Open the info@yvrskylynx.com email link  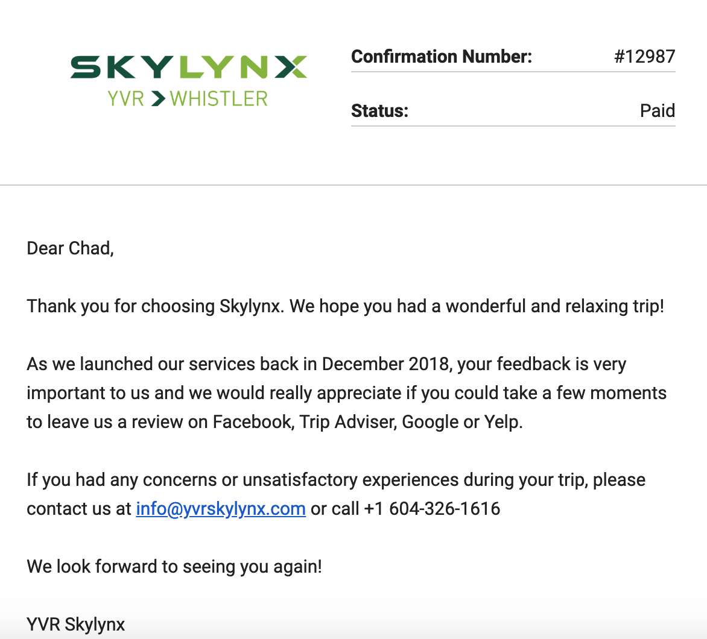(x=221, y=509)
